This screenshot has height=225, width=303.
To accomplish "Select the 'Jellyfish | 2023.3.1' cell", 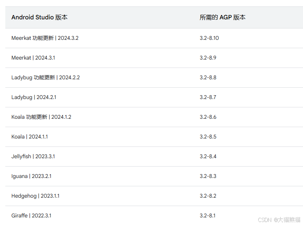I will (x=33, y=156).
